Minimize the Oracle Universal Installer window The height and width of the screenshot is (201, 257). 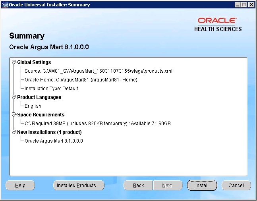tap(238, 5)
